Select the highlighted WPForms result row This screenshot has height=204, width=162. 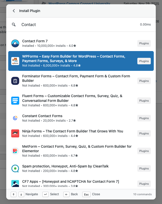(75, 61)
